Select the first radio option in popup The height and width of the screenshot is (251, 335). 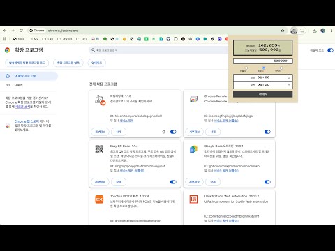(x=246, y=68)
